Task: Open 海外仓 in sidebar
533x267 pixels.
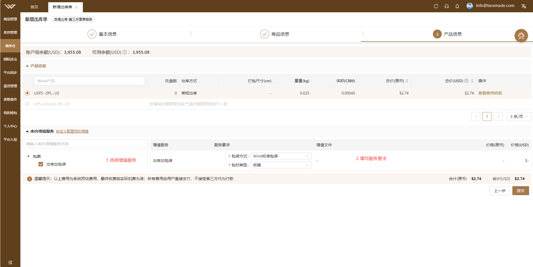Action: point(10,46)
